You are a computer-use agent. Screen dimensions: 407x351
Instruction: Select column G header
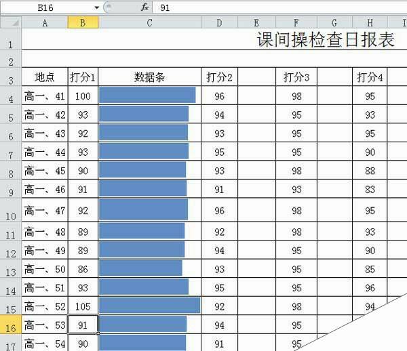click(x=334, y=22)
